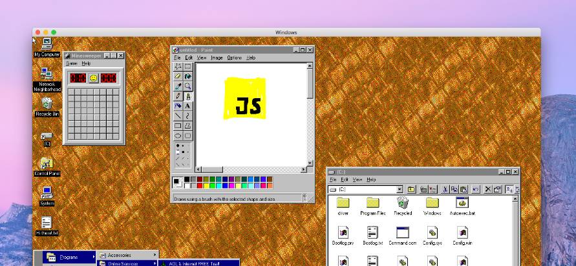Select the Free-Form Select tool in Paint
576x266 pixels.
(178, 66)
